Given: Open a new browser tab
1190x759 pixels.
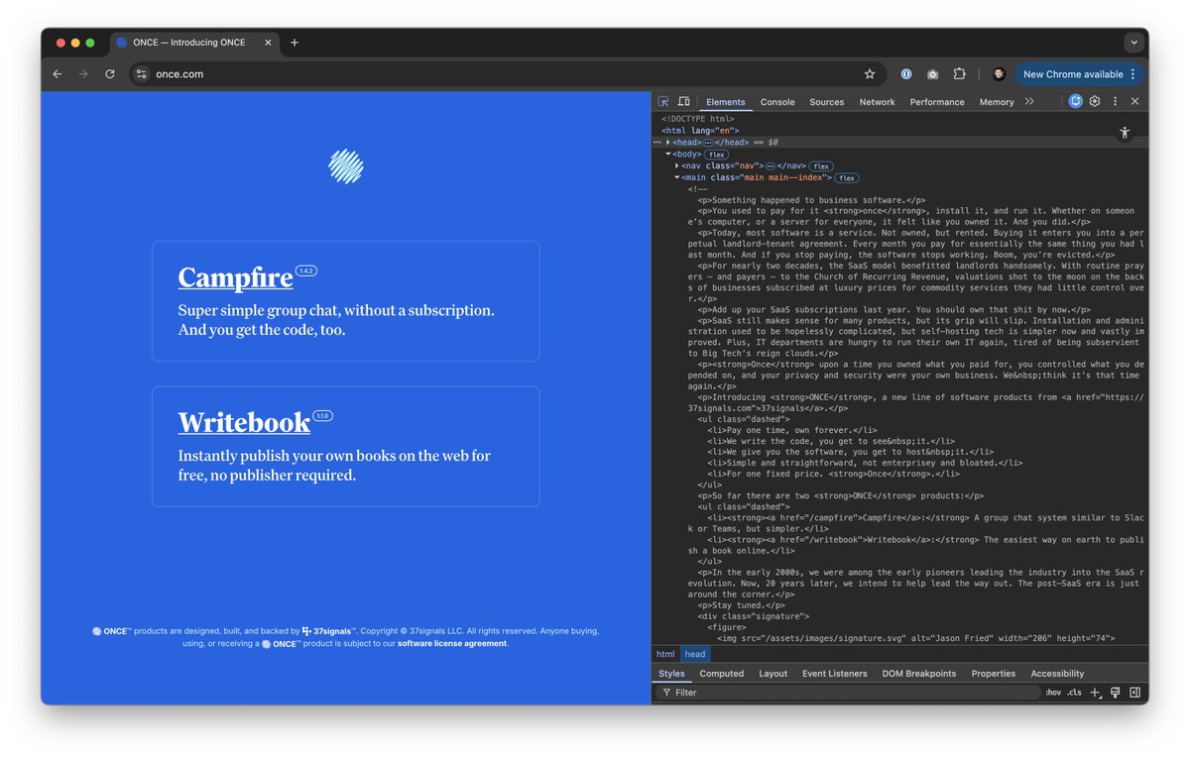Looking at the screenshot, I should pos(295,43).
